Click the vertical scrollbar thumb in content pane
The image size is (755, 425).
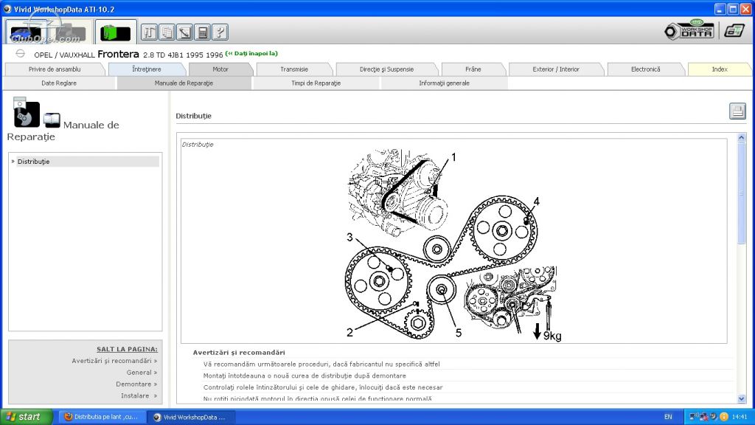(x=742, y=193)
